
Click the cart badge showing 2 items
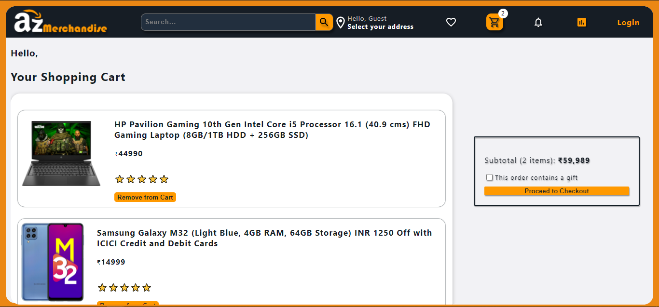click(503, 13)
